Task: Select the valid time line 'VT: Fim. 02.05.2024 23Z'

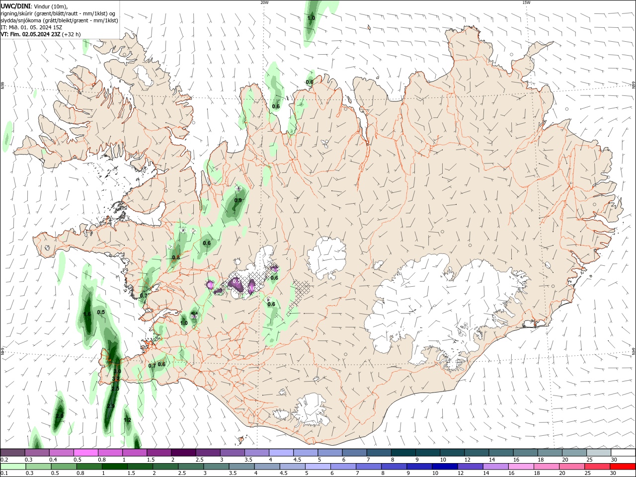Action: tap(30, 34)
